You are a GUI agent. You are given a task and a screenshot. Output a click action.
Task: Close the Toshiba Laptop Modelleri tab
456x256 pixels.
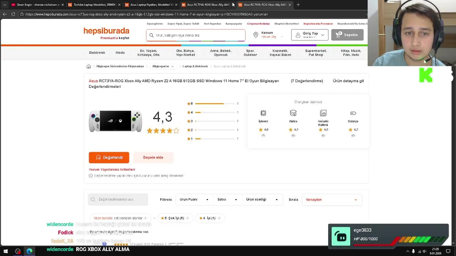pyautogui.click(x=119, y=5)
